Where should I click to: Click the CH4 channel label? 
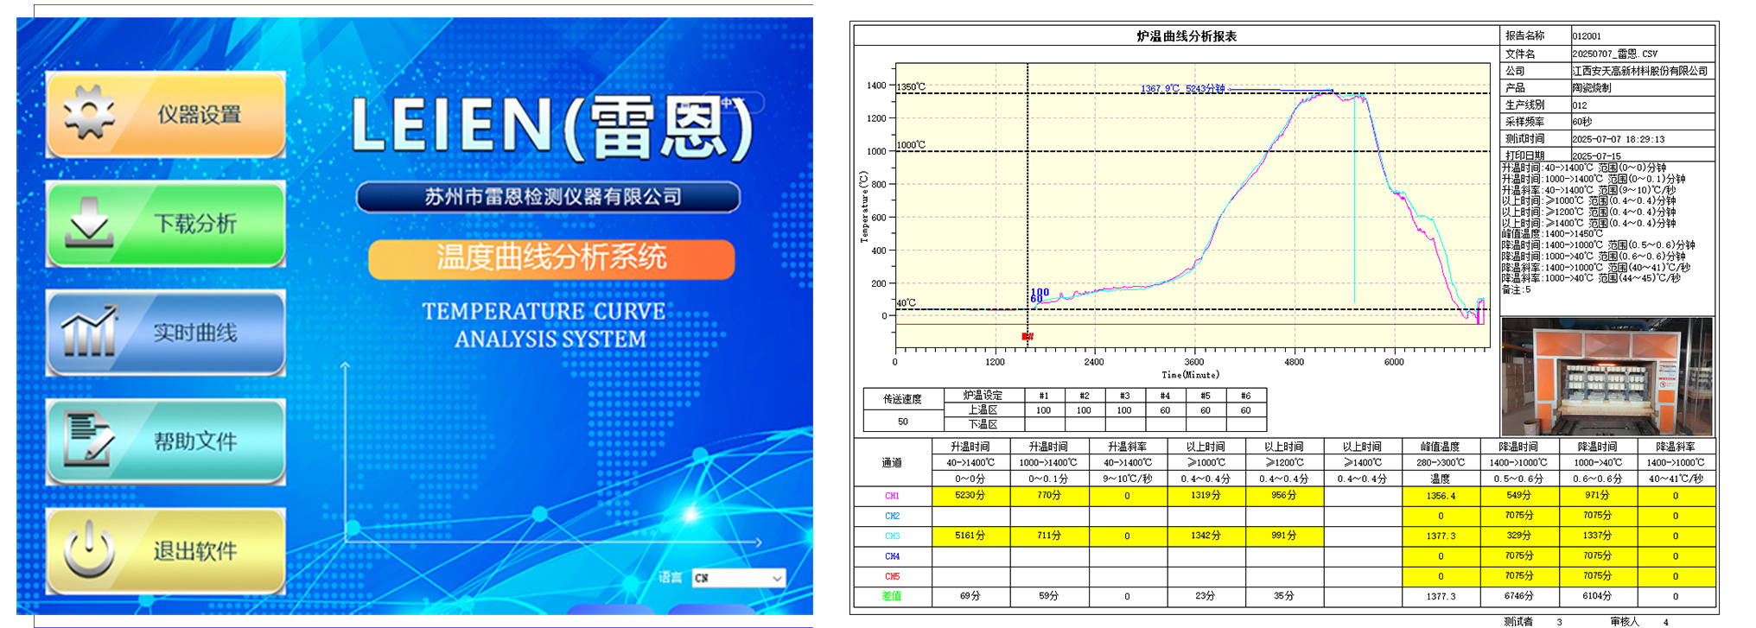tap(892, 556)
